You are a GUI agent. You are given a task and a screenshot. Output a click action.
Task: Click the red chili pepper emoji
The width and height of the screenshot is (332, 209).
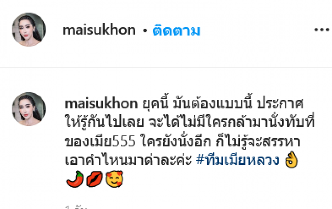click(x=75, y=179)
